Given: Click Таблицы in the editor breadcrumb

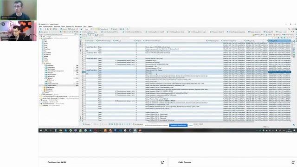Looking at the screenshot, I should [x=278, y=35].
